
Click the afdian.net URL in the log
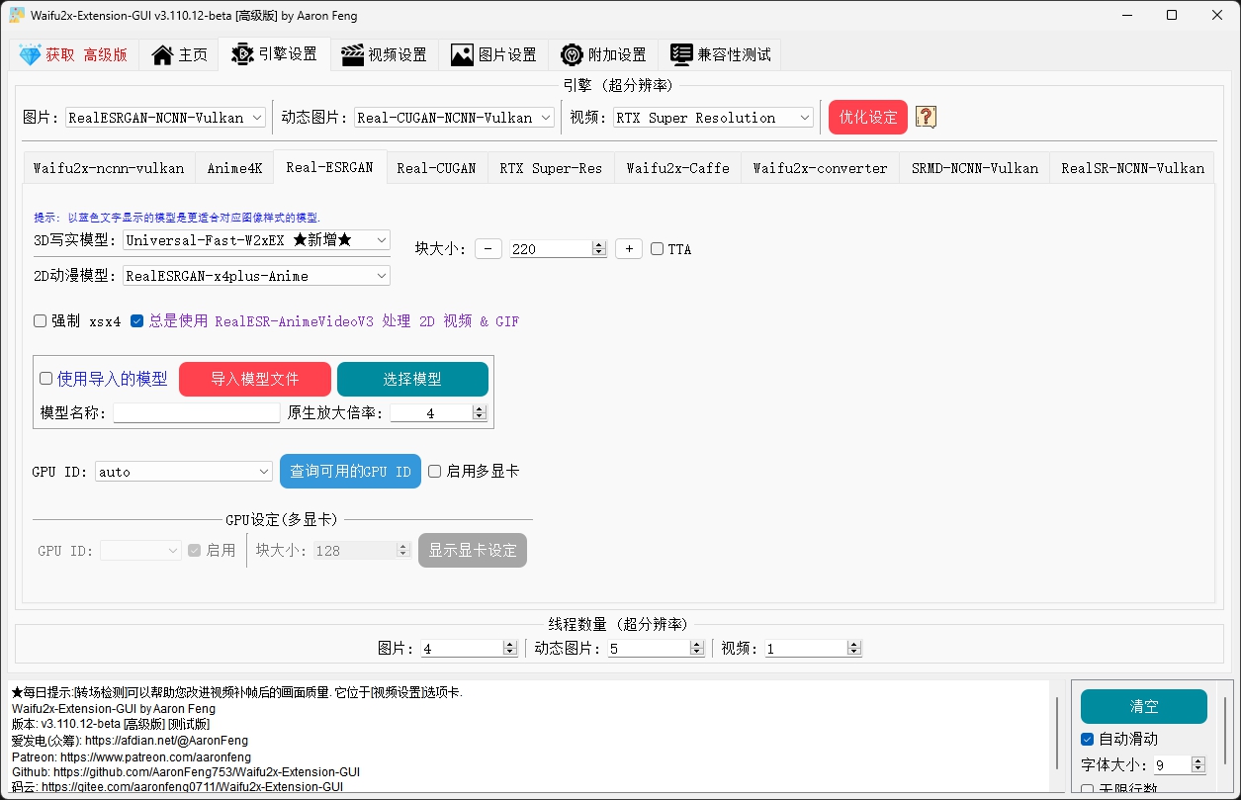pyautogui.click(x=166, y=740)
